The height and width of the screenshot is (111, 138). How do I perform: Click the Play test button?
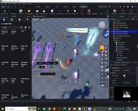pyautogui.click(x=12, y=7)
